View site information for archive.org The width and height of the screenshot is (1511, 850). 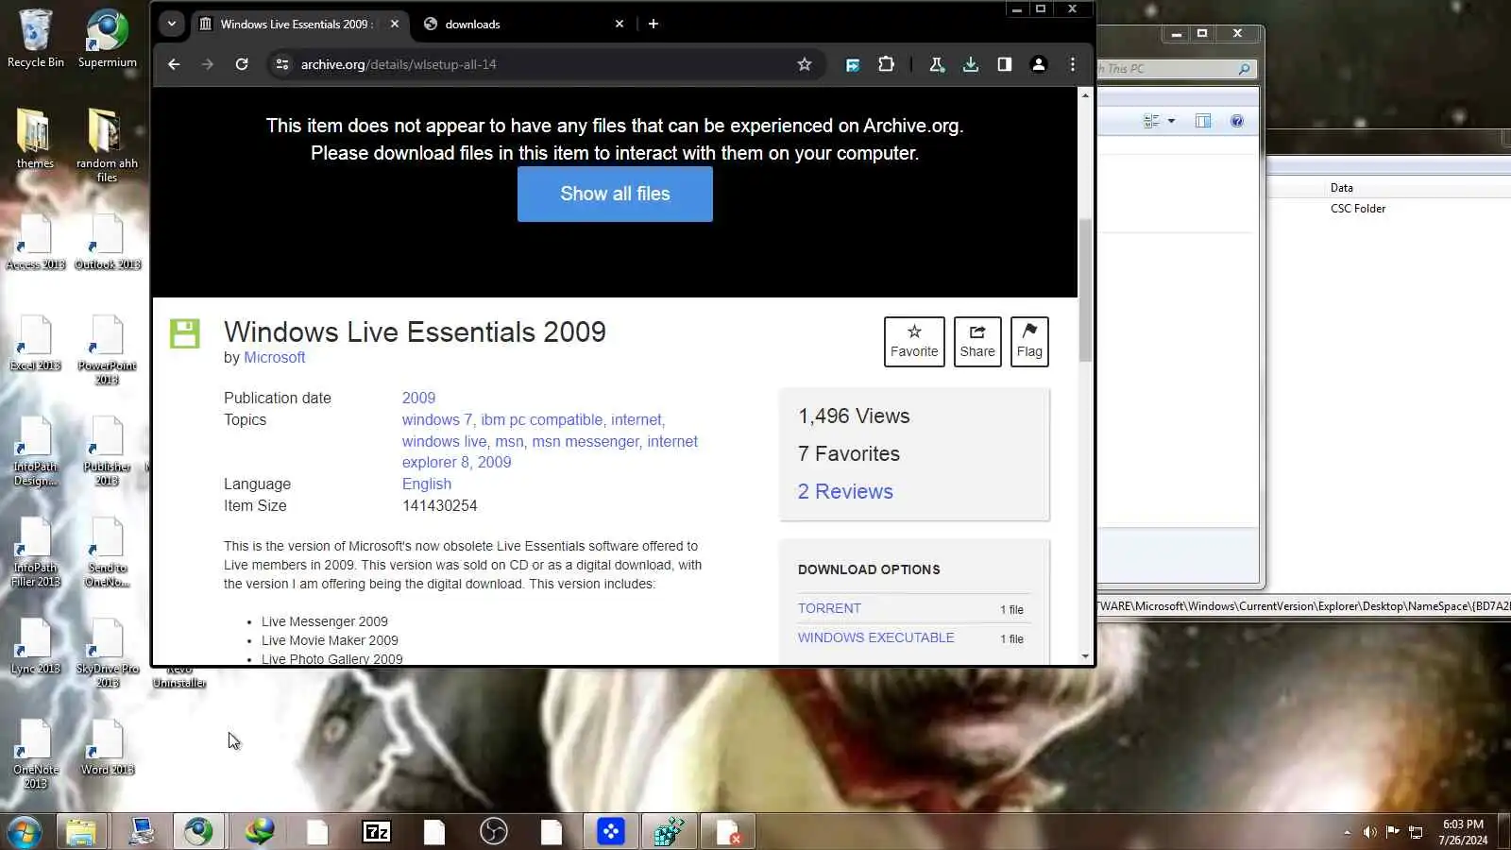coord(281,64)
